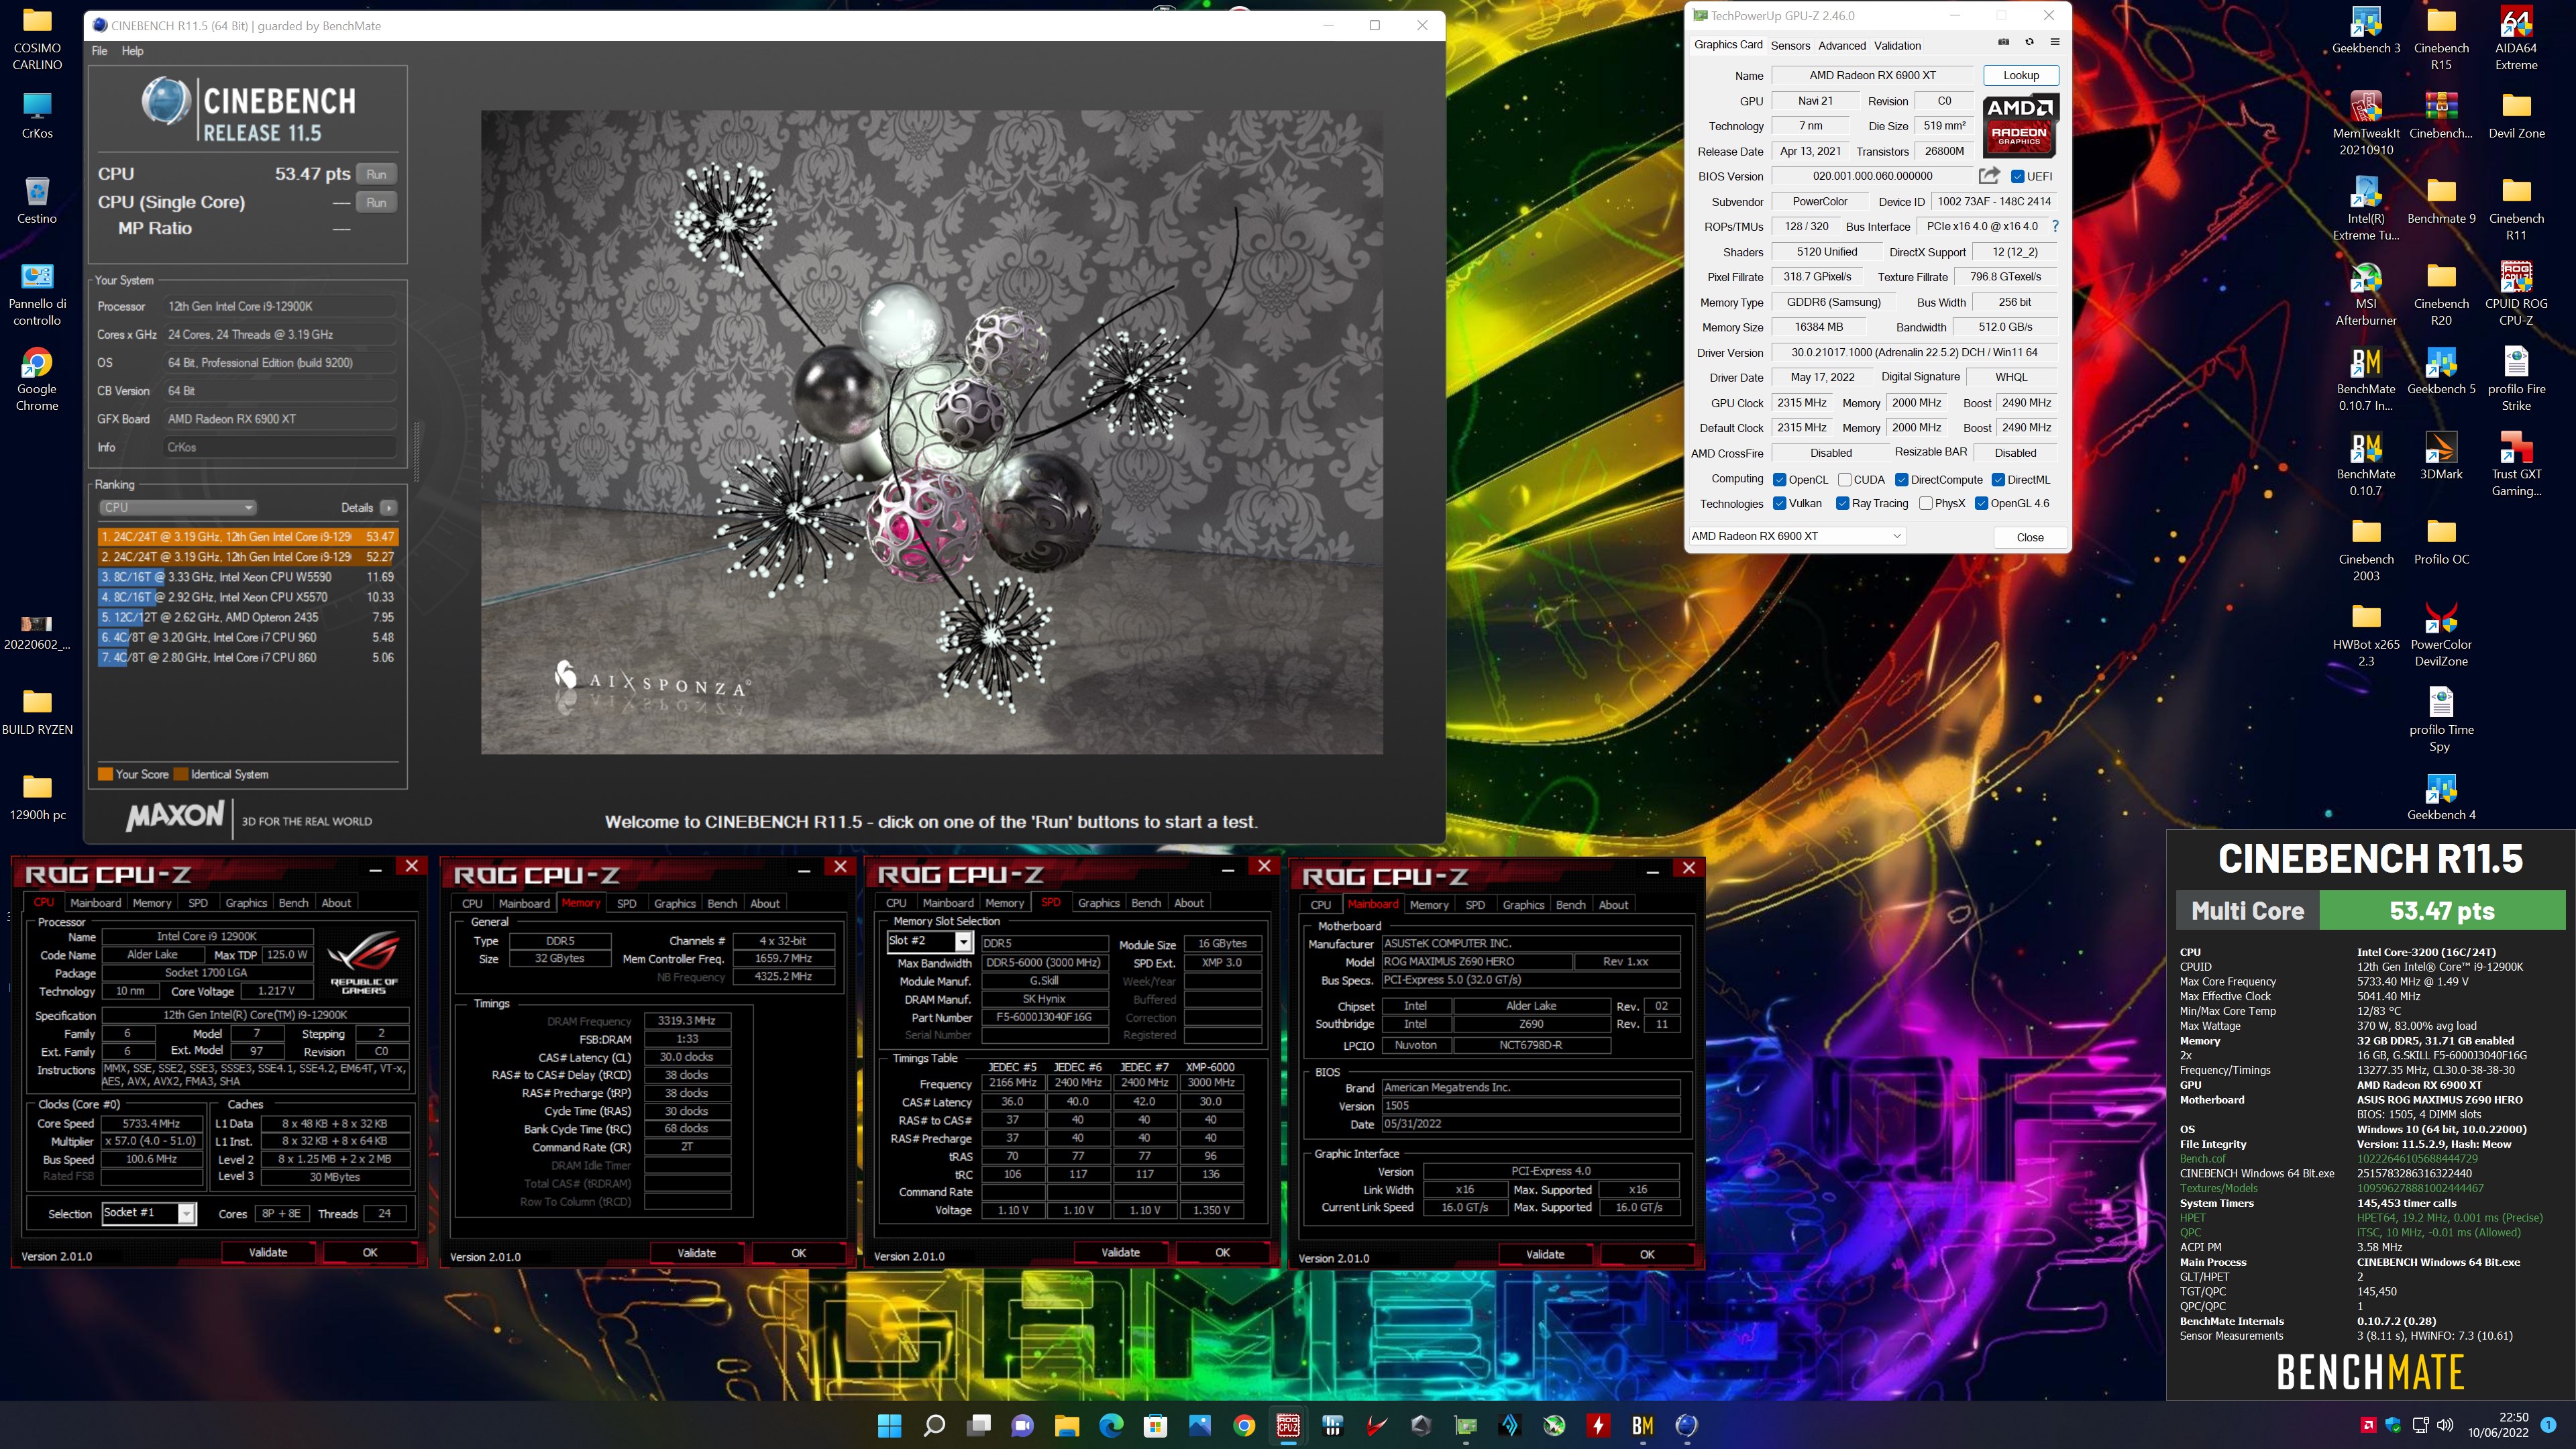Click taskbar search magnifier icon

934,1425
